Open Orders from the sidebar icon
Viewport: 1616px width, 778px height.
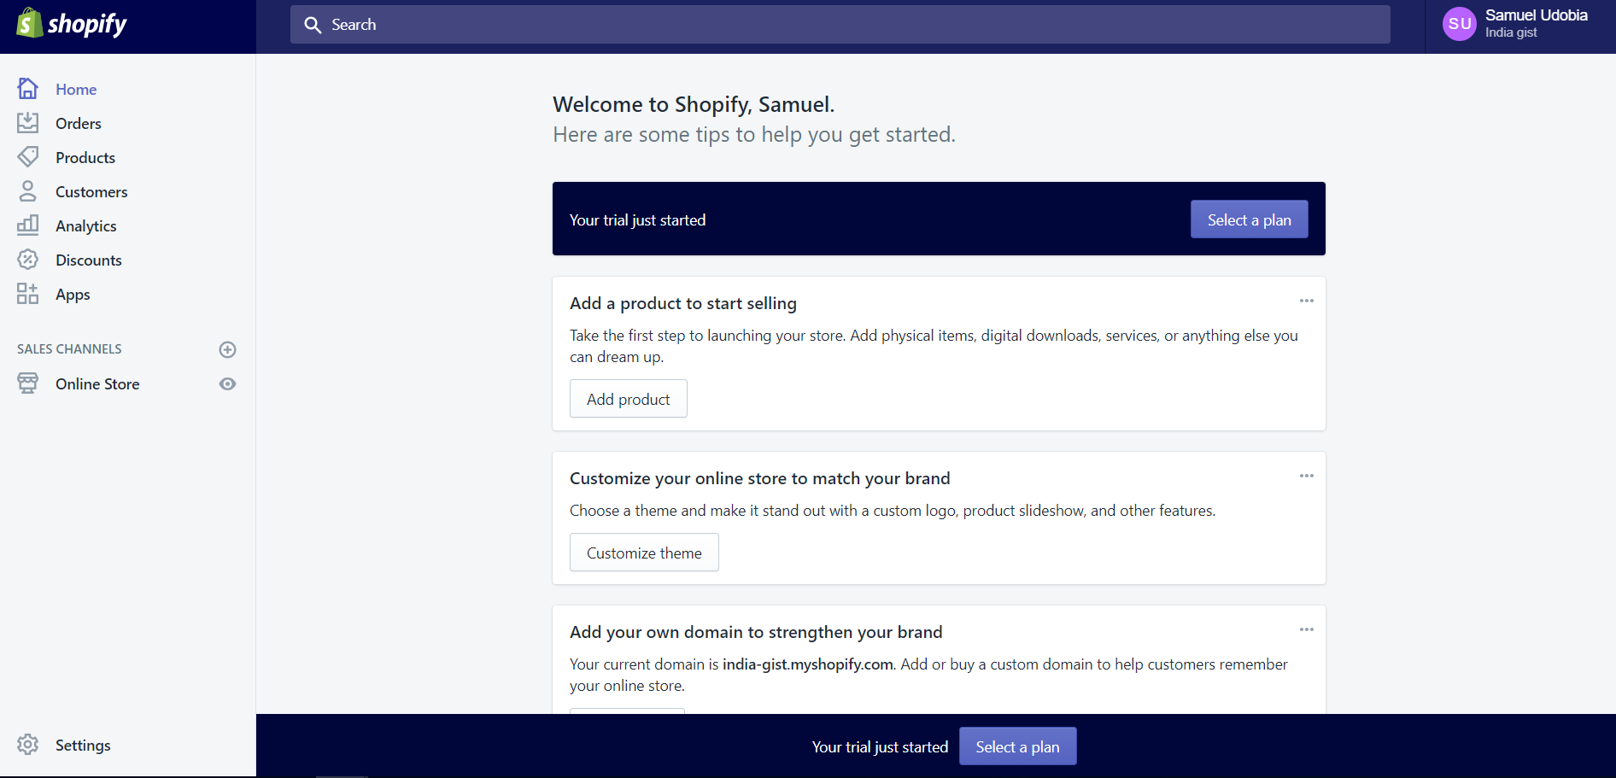(x=28, y=122)
